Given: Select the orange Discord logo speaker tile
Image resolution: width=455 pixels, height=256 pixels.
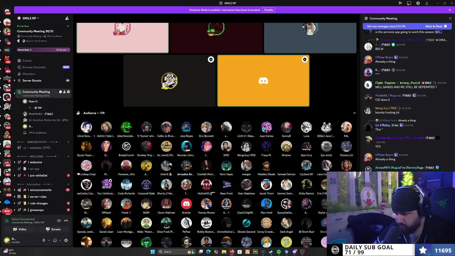Looking at the screenshot, I should (263, 81).
